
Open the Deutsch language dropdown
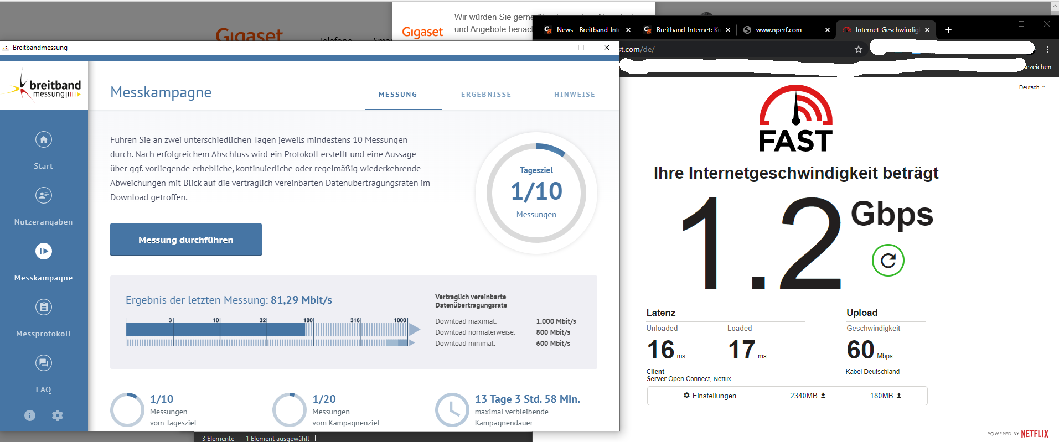(1032, 87)
